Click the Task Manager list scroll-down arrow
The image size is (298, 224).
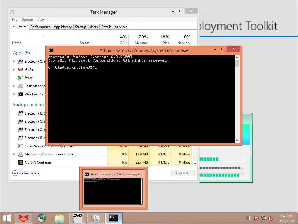[195, 164]
